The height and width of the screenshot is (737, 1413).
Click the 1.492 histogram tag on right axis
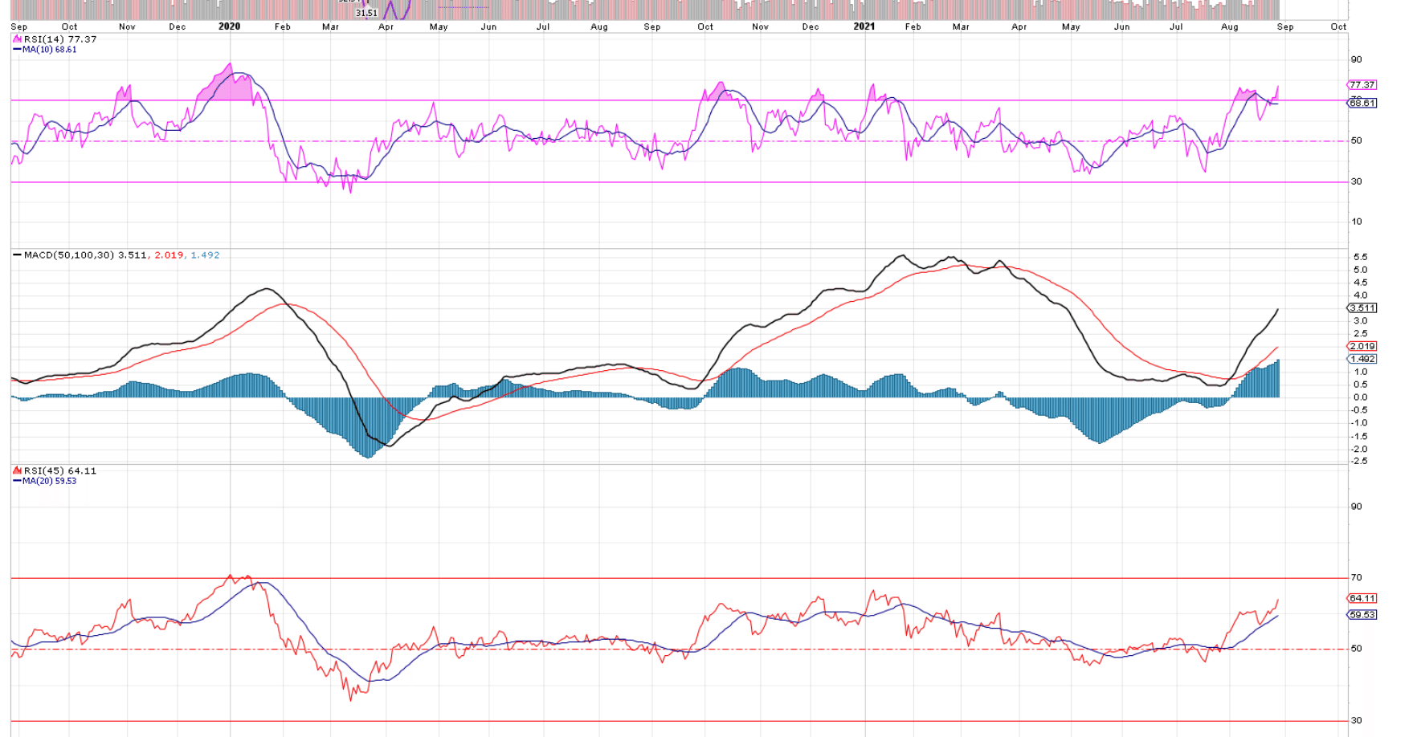click(x=1362, y=360)
